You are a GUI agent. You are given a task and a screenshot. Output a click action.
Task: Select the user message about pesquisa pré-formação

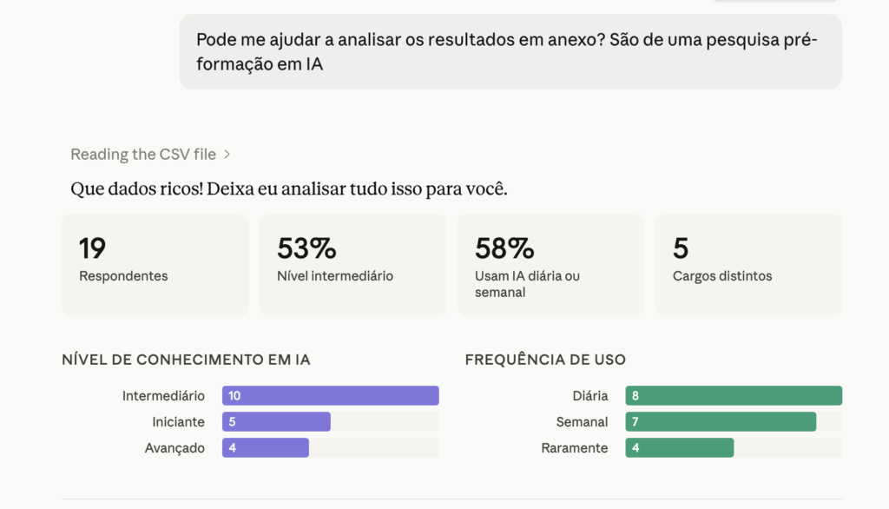coord(510,51)
